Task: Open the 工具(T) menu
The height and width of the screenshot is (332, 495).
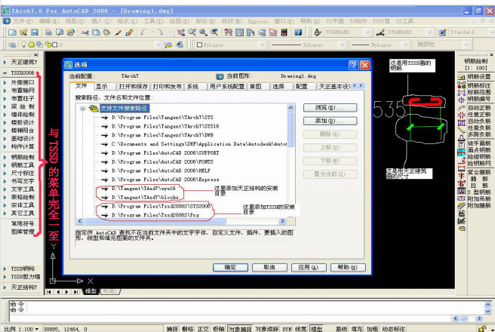Action: pyautogui.click(x=154, y=21)
